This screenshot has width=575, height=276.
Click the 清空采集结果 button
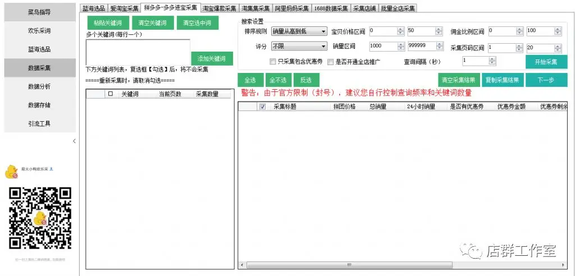(459, 80)
